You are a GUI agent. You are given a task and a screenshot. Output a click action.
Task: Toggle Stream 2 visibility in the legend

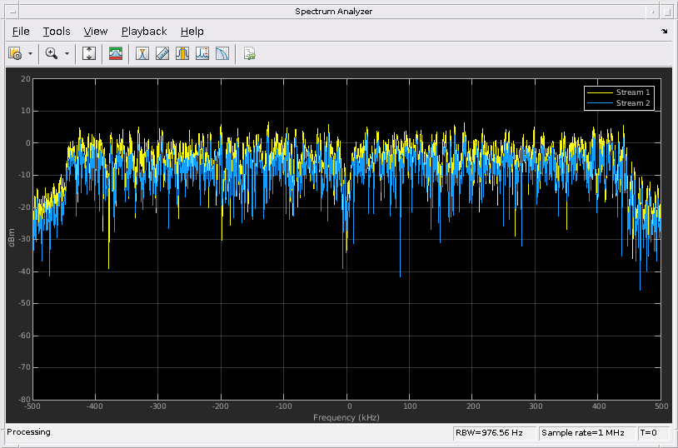[633, 103]
